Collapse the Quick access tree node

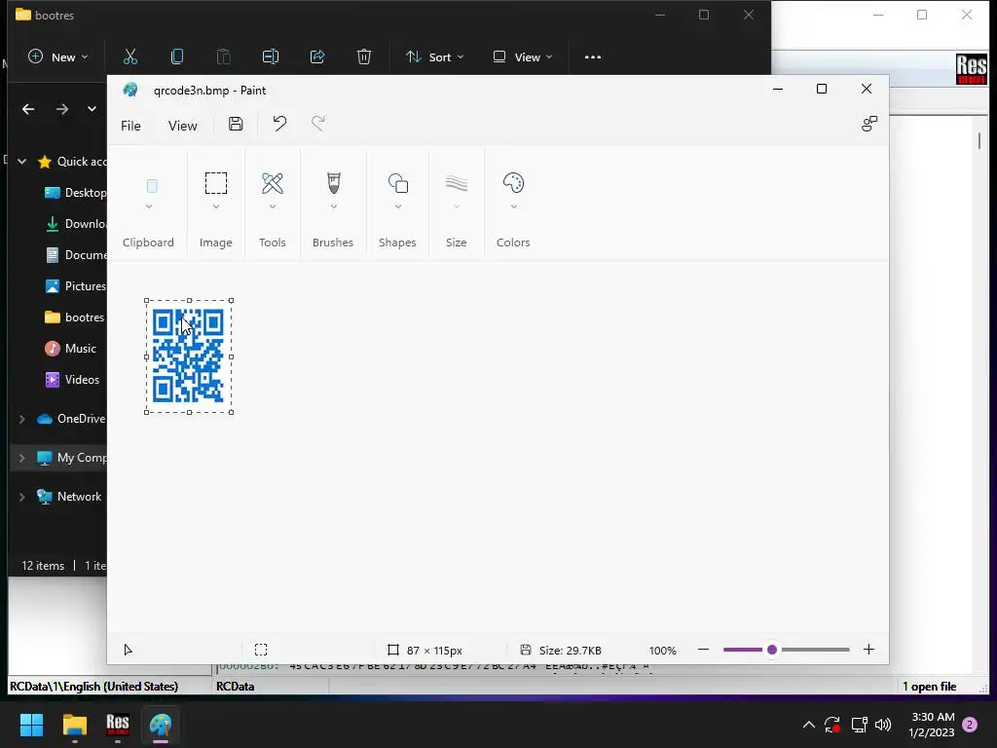click(x=22, y=162)
